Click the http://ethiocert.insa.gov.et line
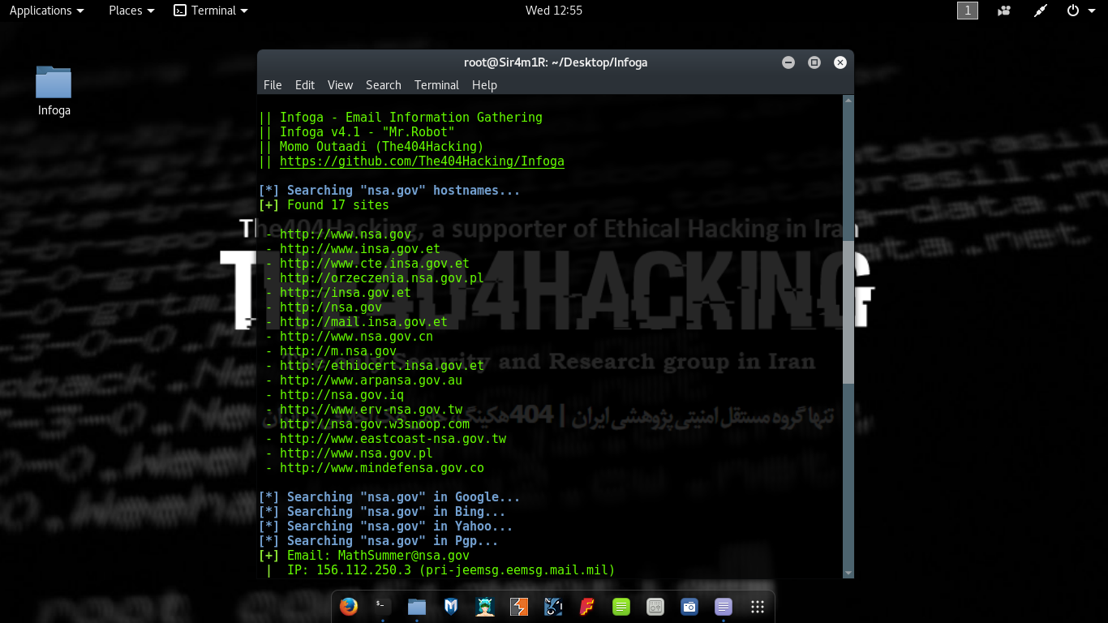 pos(382,366)
